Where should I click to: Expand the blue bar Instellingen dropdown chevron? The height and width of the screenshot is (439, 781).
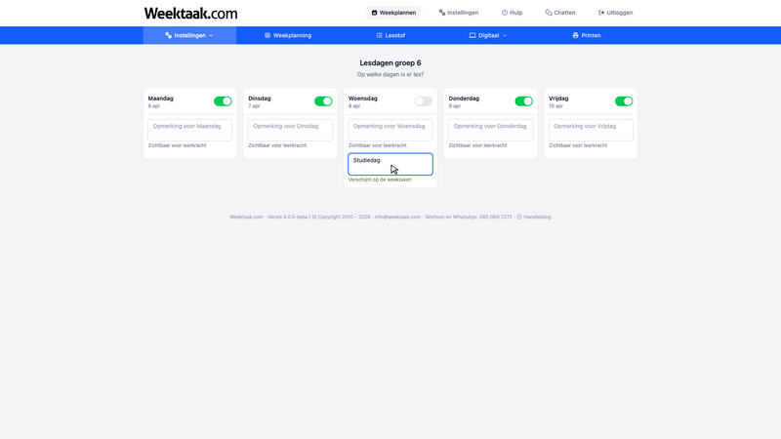211,35
